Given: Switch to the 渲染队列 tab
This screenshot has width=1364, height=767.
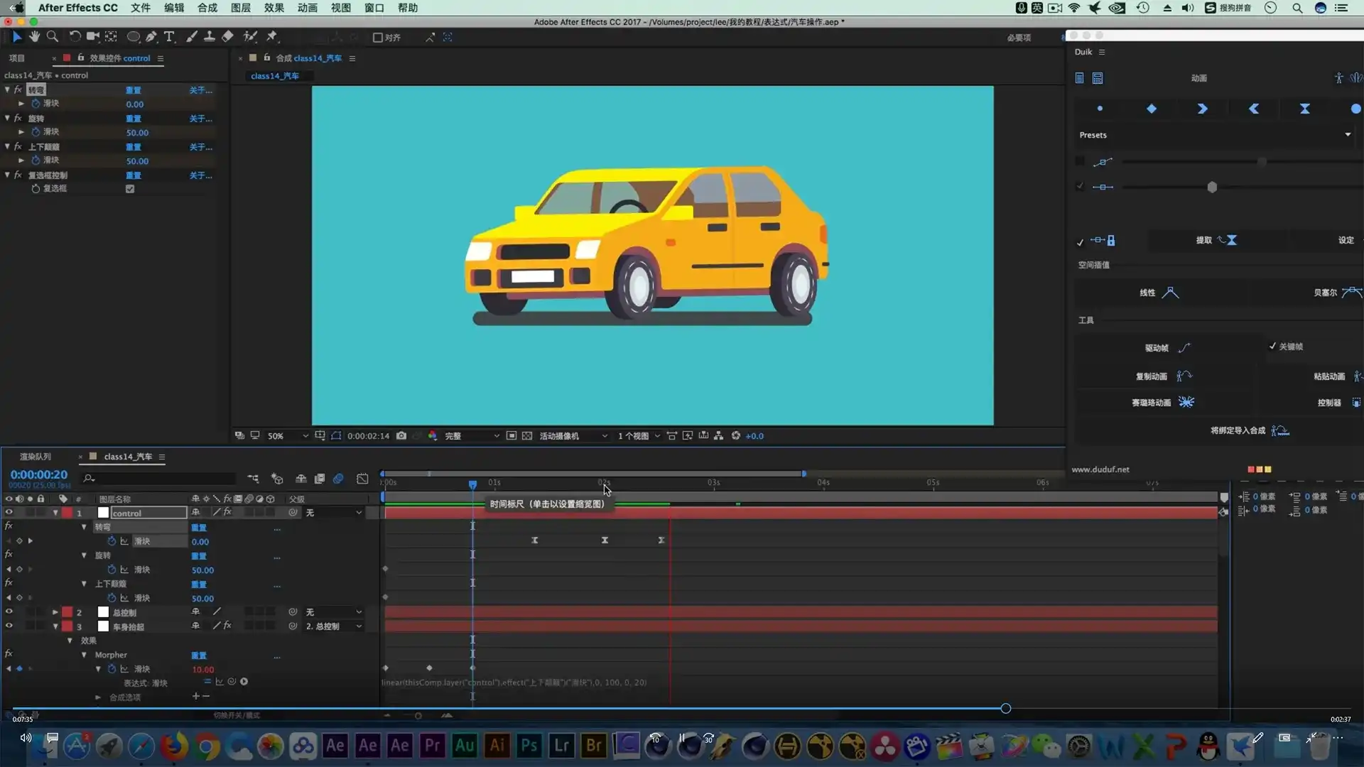Looking at the screenshot, I should 36,457.
